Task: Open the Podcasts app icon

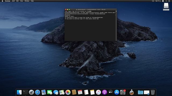Action: tap(105, 92)
